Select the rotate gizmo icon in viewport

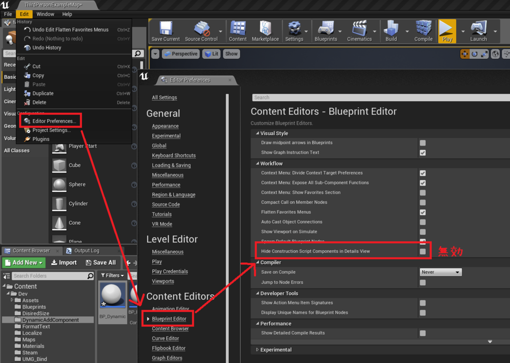(475, 54)
